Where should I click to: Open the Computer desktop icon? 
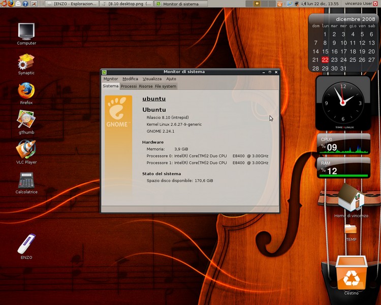(x=26, y=34)
